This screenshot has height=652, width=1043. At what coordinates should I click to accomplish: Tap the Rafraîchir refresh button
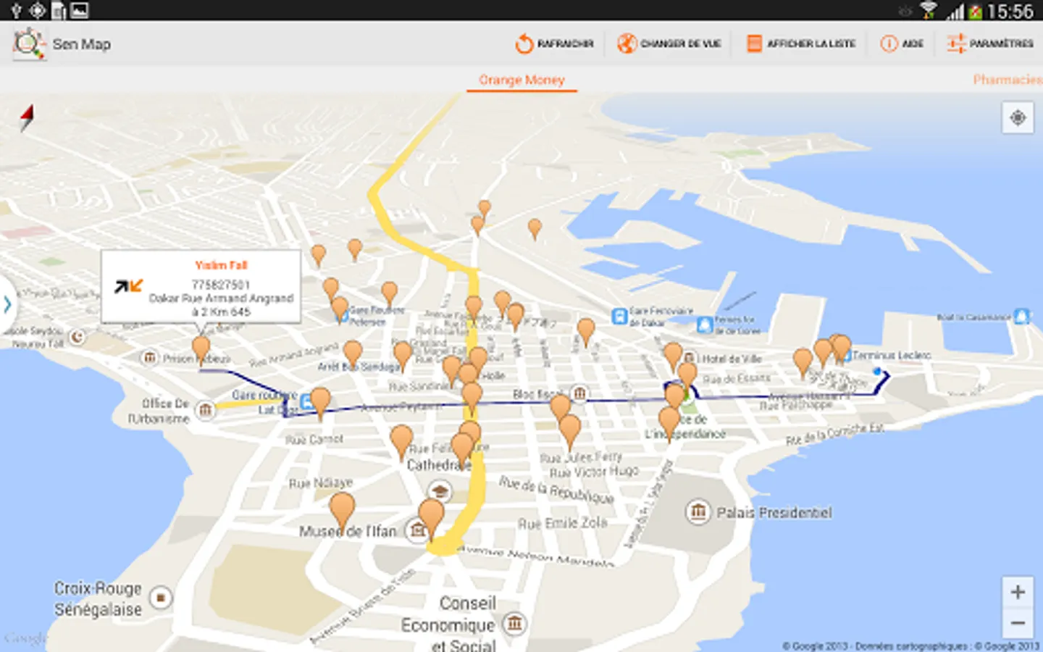554,43
